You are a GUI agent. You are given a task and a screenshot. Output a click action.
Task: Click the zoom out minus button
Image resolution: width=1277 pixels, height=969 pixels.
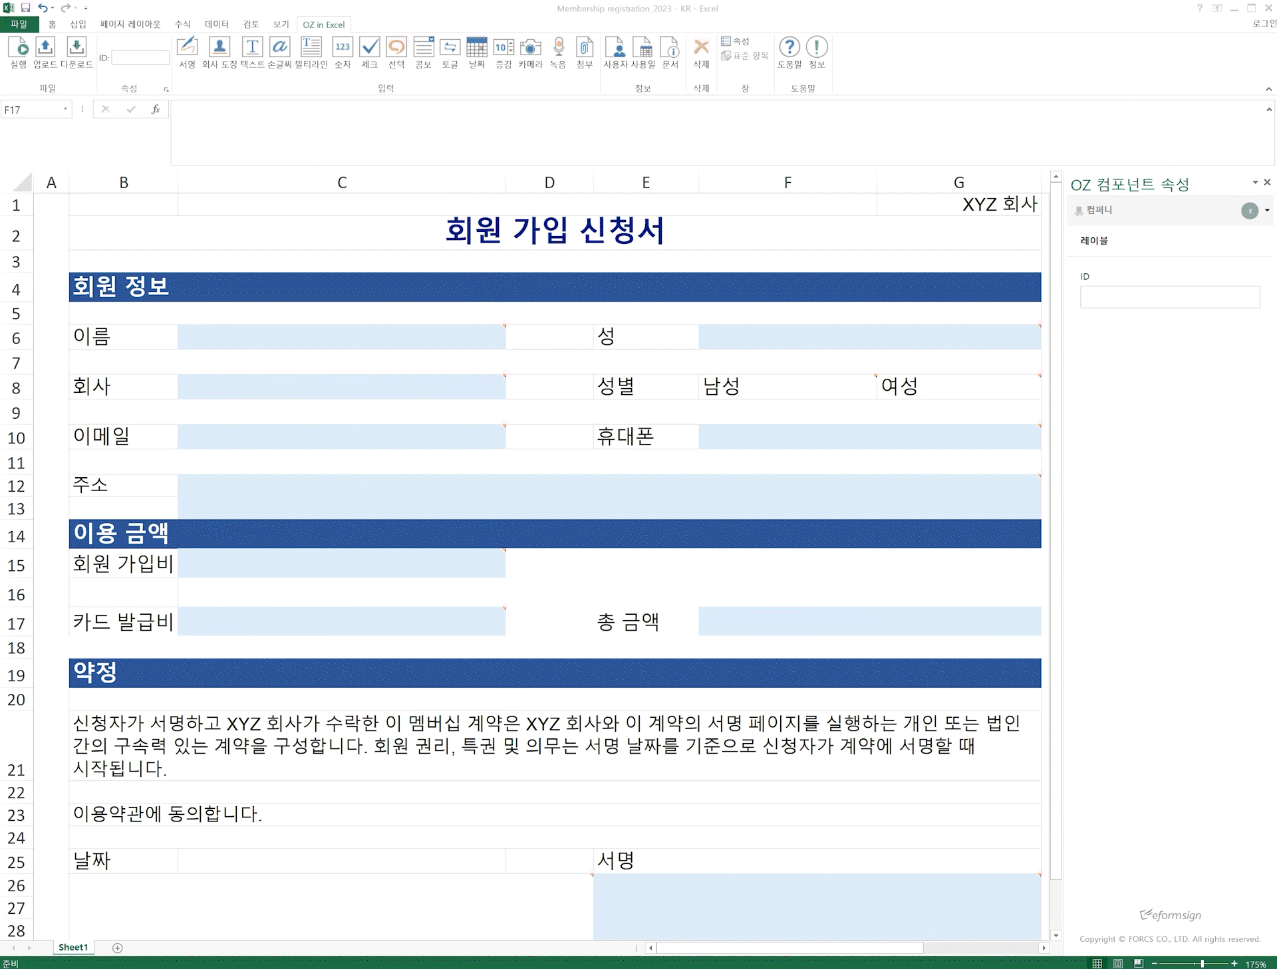tap(1155, 964)
